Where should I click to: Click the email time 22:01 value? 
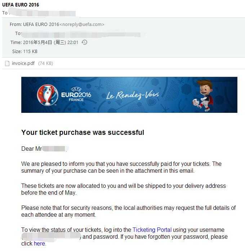tap(73, 43)
